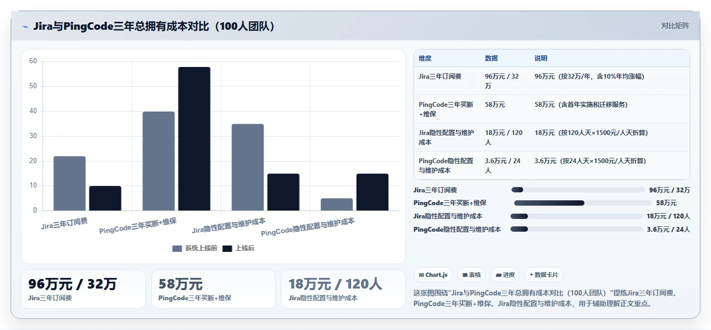711x330 pixels.
Task: Click the gray 系统上线前 bar for Jira三年订阅费
Action: 69,183
